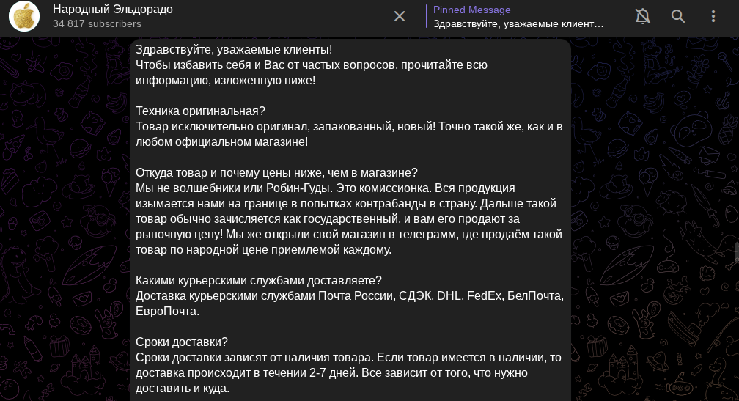Open search in this channel
Viewport: 739px width, 401px height.
(678, 16)
